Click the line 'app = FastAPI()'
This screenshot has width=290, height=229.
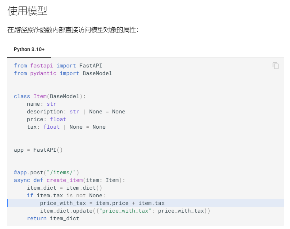[38, 150]
